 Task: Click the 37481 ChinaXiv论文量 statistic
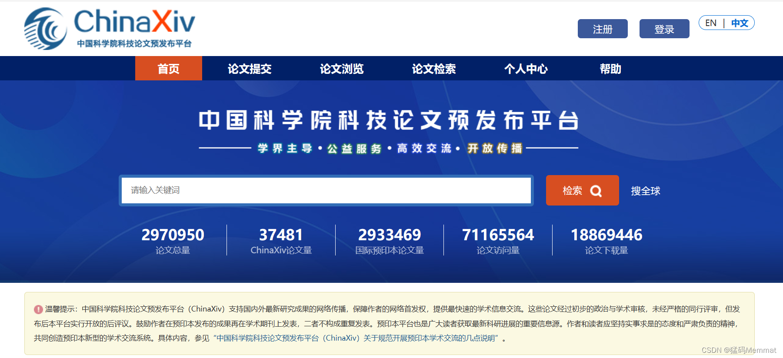pyautogui.click(x=281, y=241)
